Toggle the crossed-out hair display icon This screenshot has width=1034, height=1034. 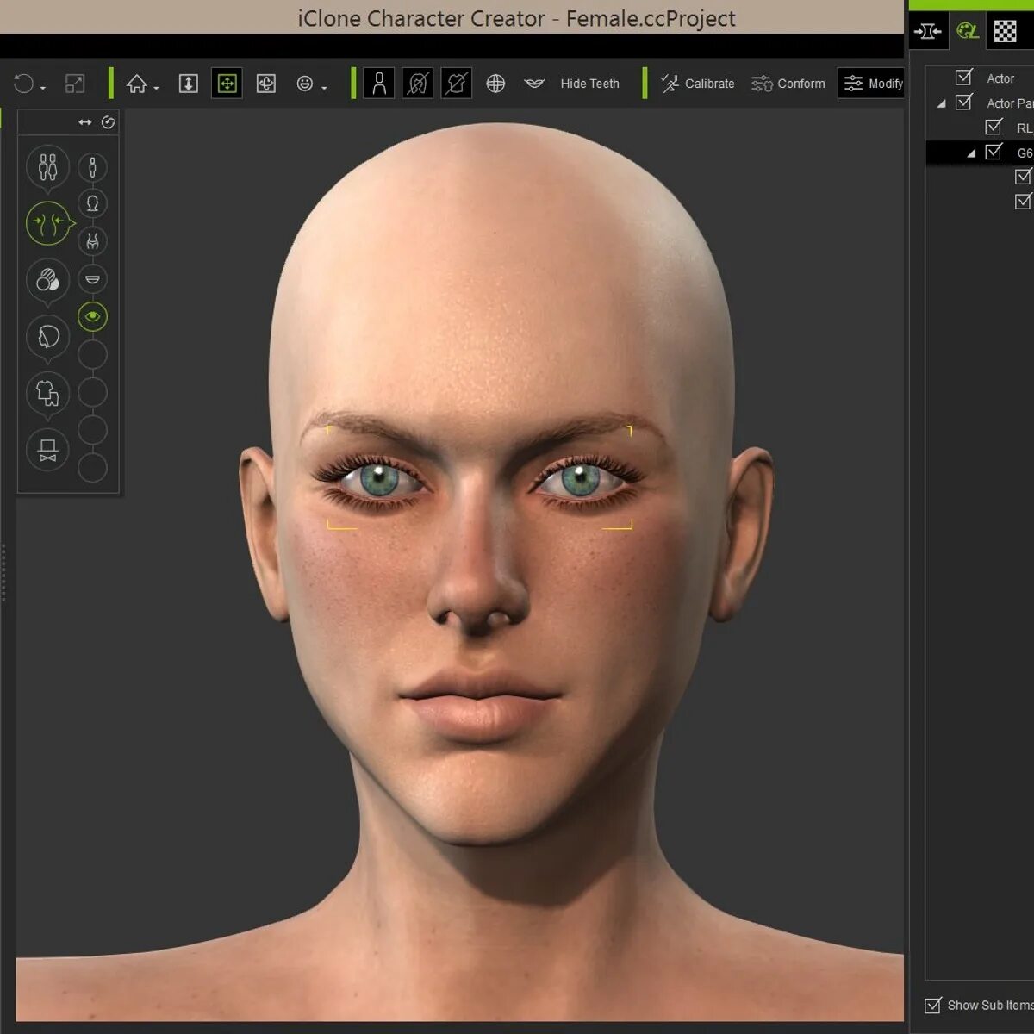coord(418,84)
